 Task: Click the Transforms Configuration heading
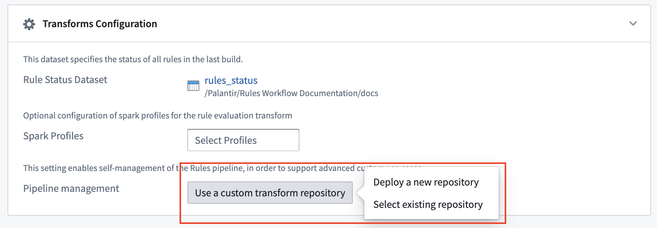pos(100,24)
